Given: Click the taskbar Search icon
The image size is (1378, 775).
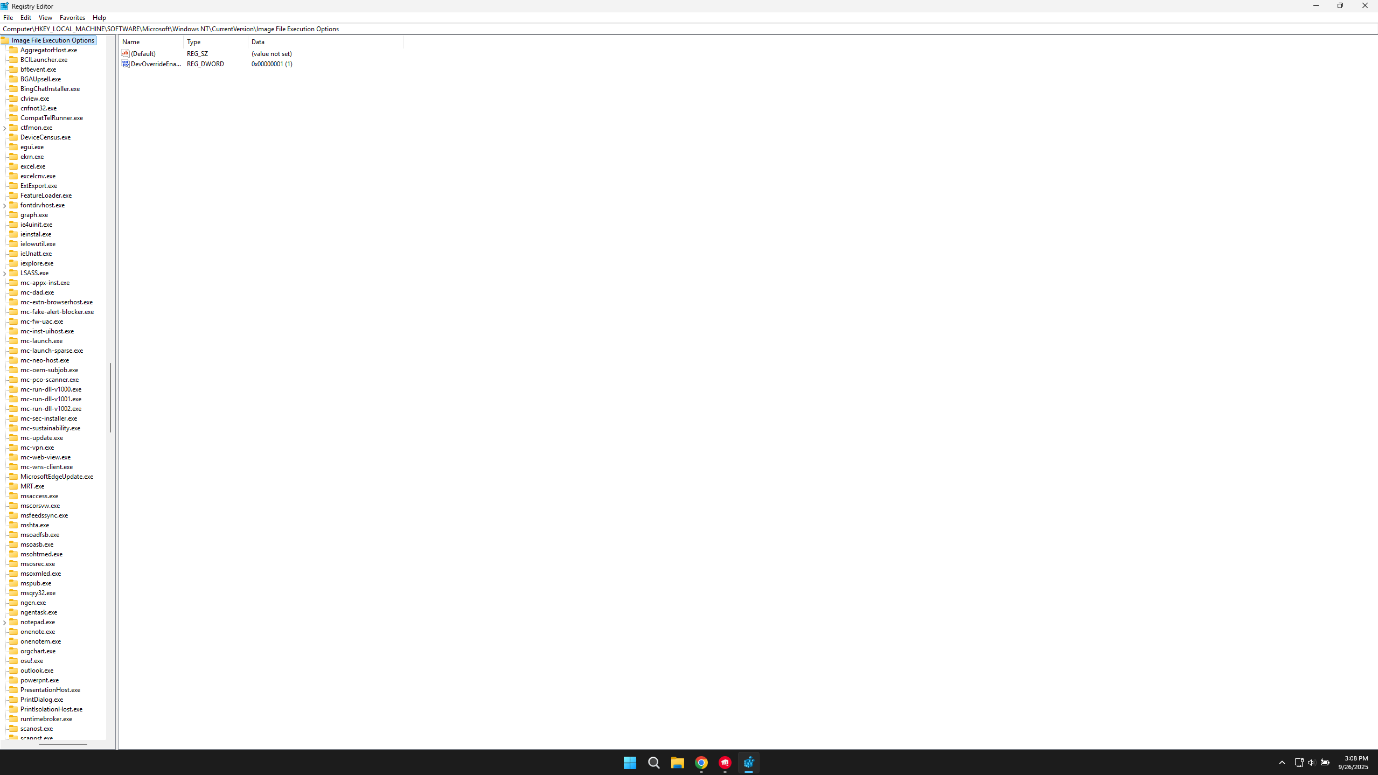Looking at the screenshot, I should 653,763.
